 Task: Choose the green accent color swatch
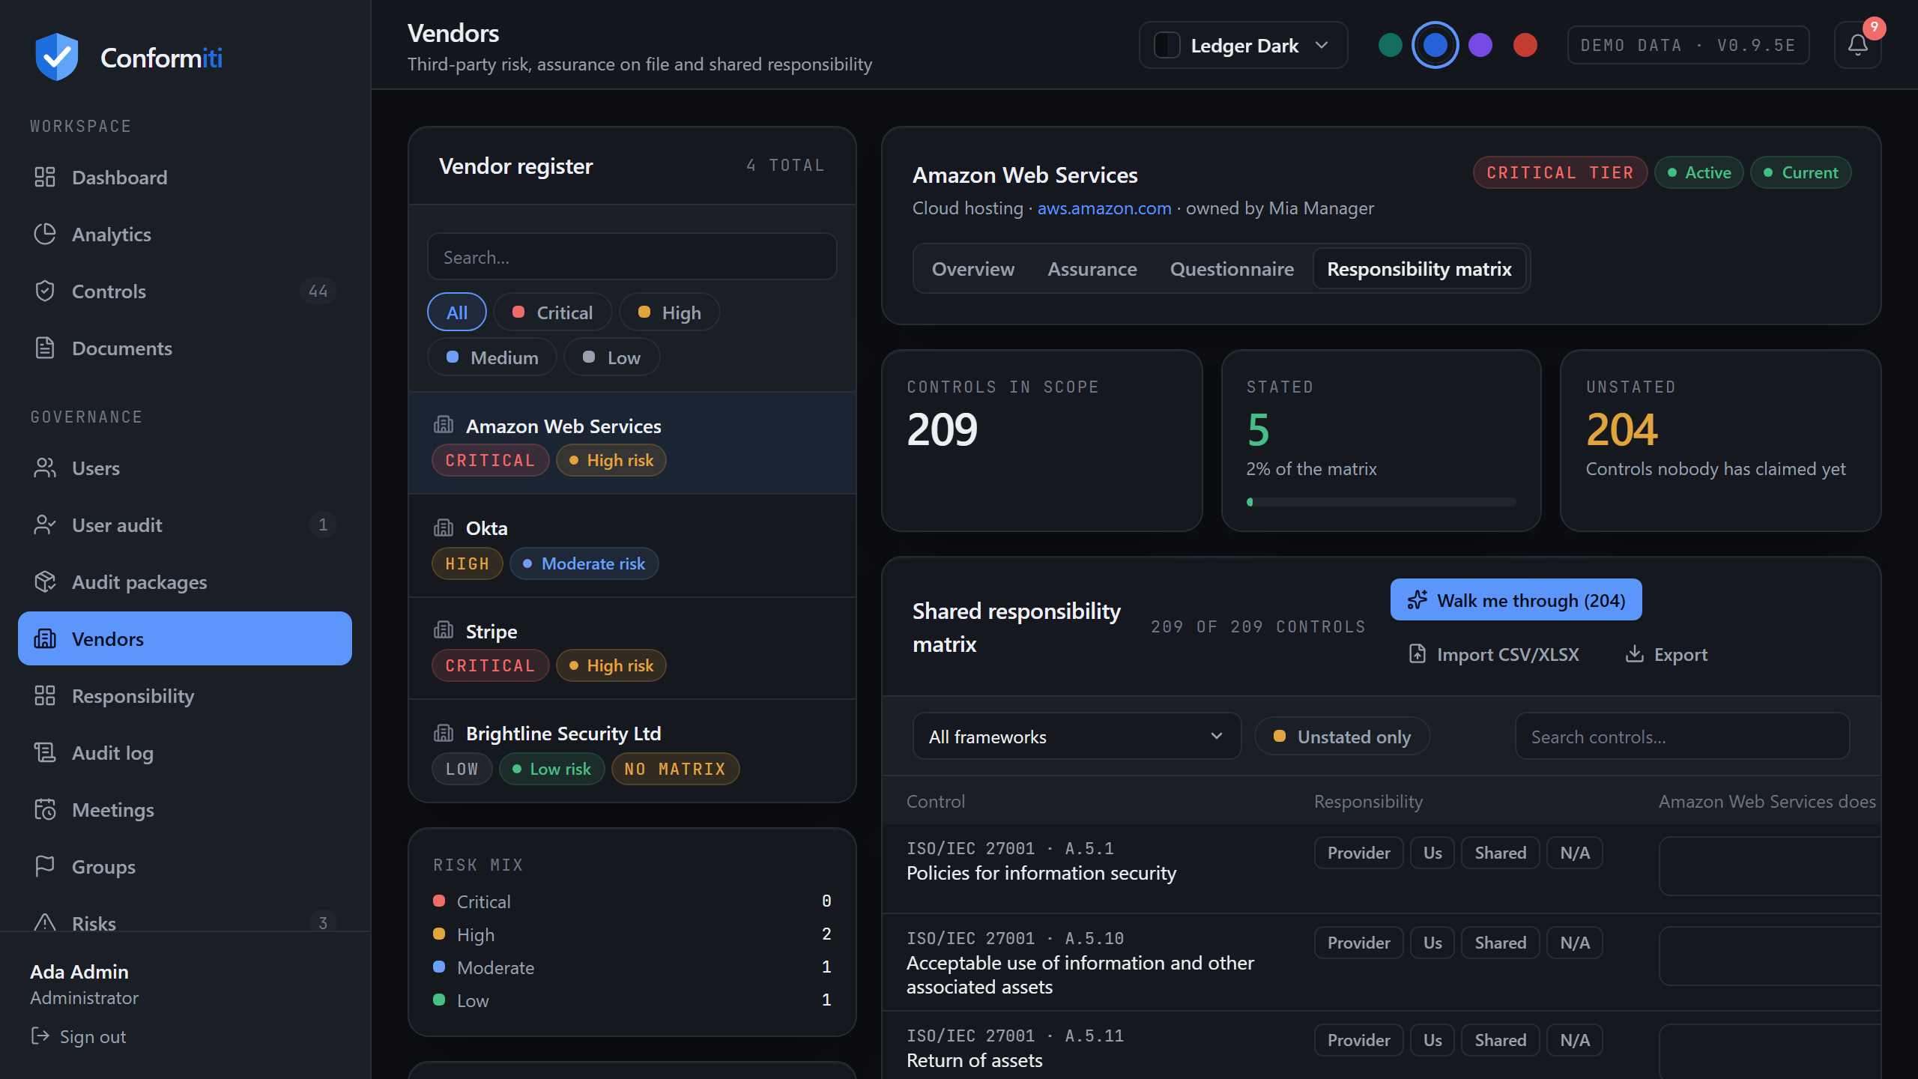coord(1390,45)
